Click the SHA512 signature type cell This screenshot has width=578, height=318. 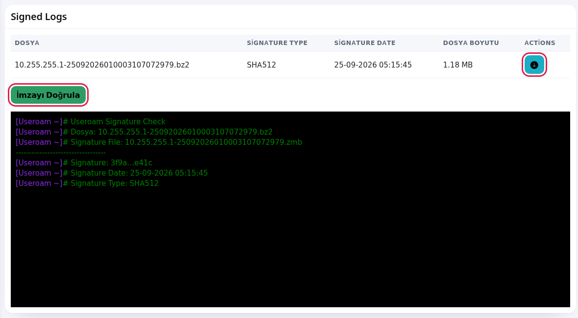pos(262,65)
